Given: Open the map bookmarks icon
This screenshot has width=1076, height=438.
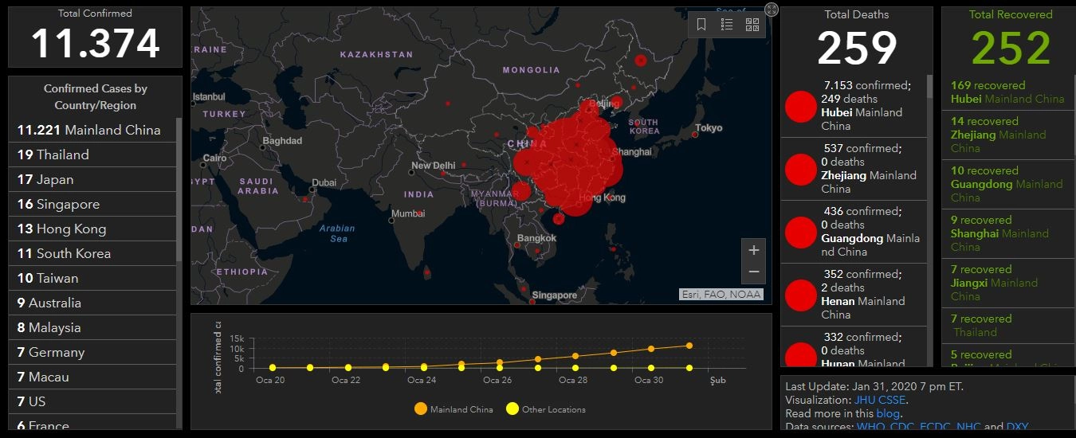Looking at the screenshot, I should [701, 25].
